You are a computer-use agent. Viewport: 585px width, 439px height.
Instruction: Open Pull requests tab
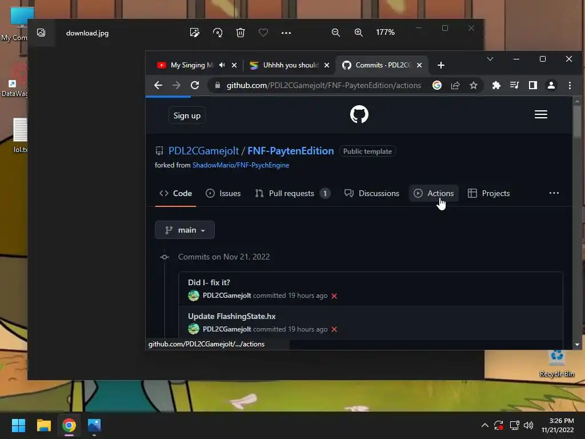292,193
